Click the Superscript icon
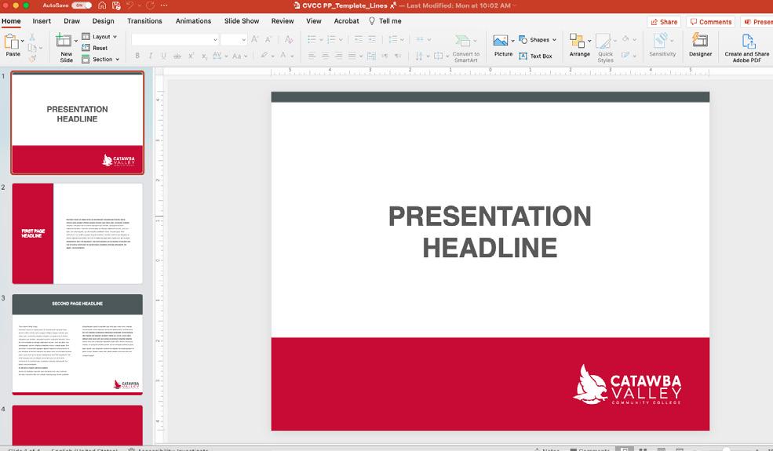 click(x=191, y=56)
